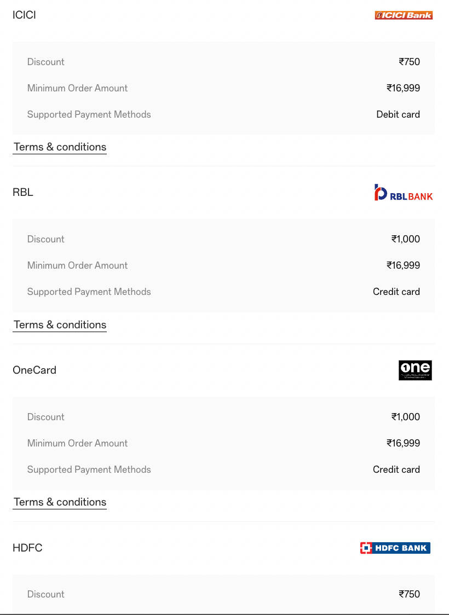Click OneCard's ₹16,999 minimum order amount
This screenshot has height=615, width=449.
[x=403, y=443]
